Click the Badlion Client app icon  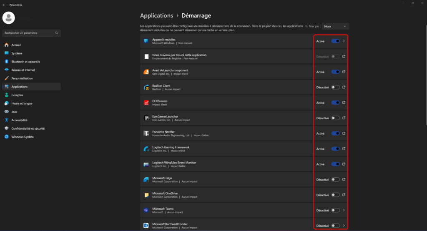tap(146, 87)
